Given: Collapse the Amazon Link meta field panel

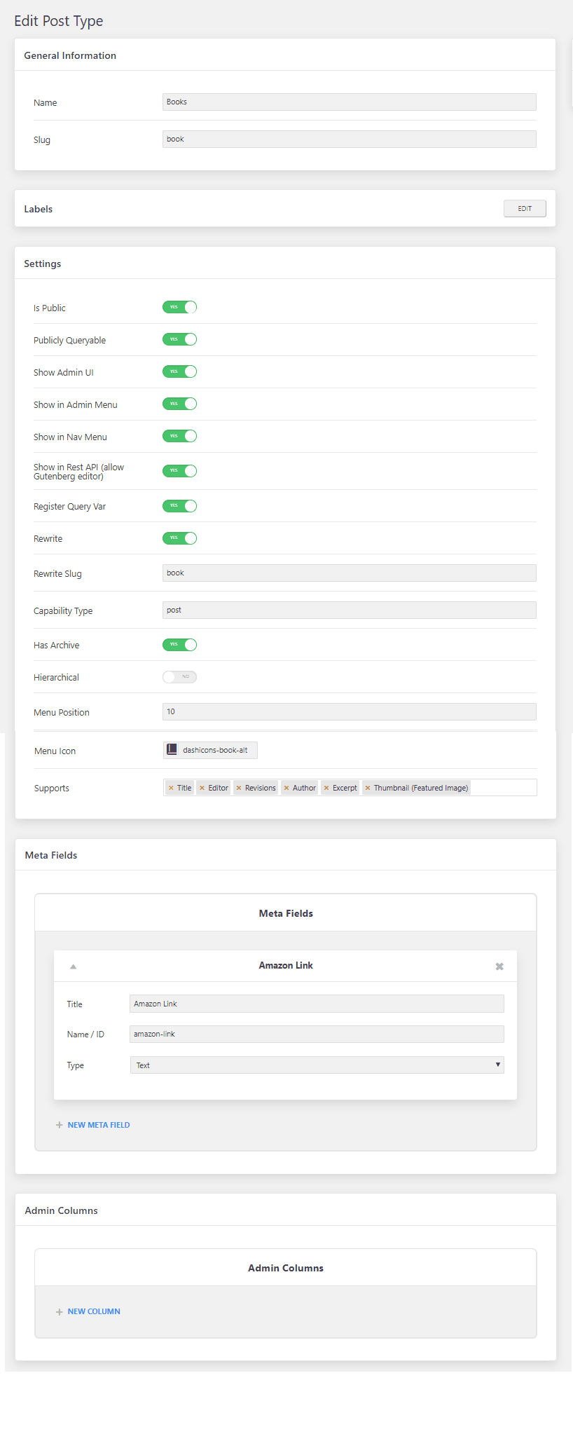Looking at the screenshot, I should coord(73,967).
